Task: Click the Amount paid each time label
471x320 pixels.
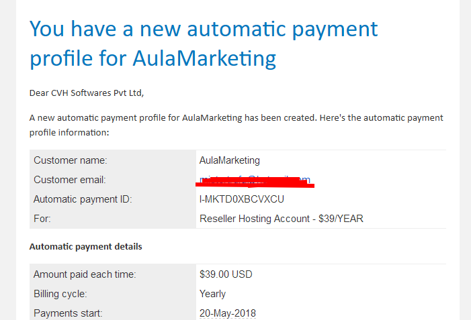Action: click(85, 274)
